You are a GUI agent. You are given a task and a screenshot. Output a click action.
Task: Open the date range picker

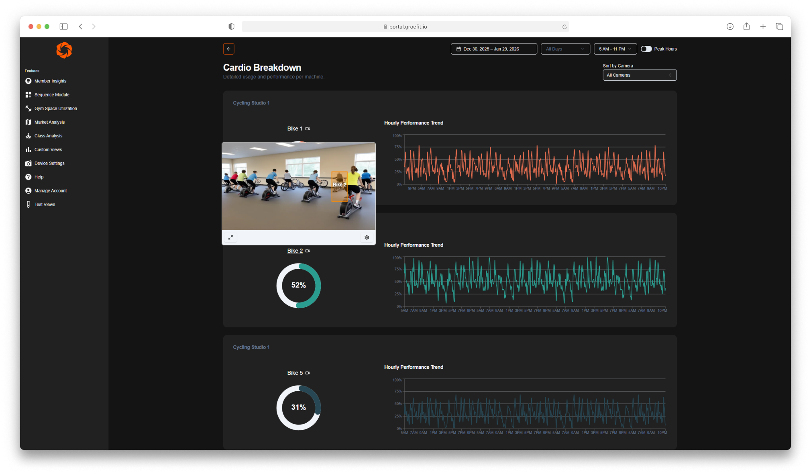493,49
